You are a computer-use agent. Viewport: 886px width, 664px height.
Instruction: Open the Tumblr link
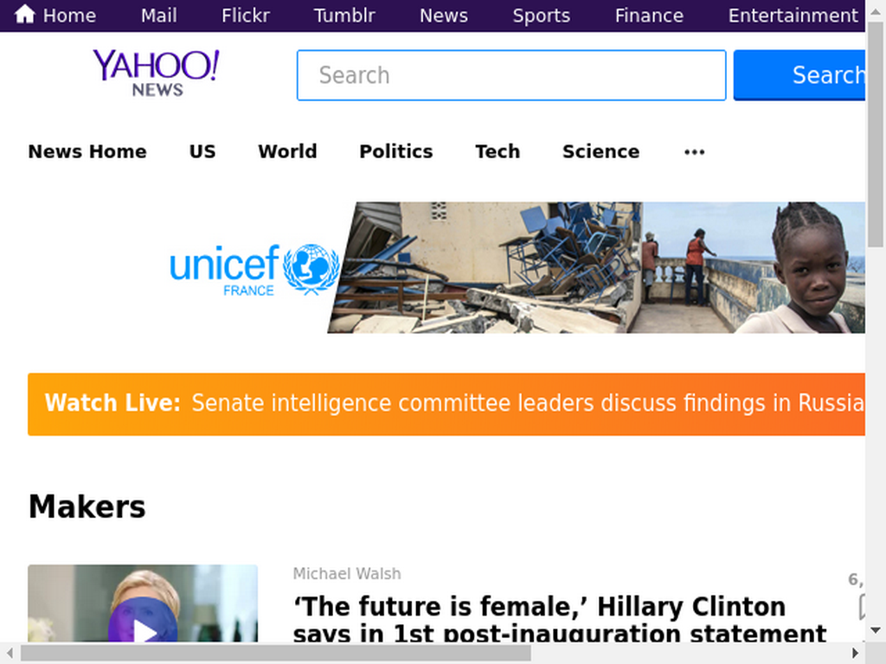click(344, 16)
